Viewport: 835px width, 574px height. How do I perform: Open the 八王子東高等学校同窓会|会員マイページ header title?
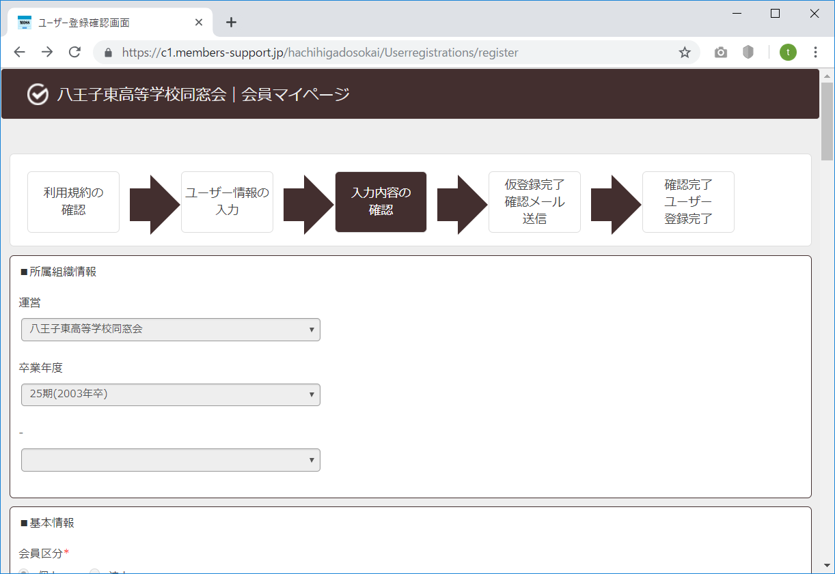pos(203,95)
